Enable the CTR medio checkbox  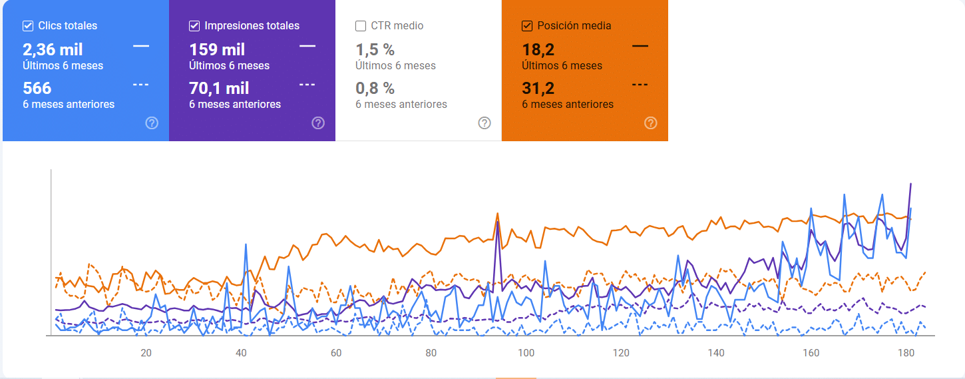point(361,26)
